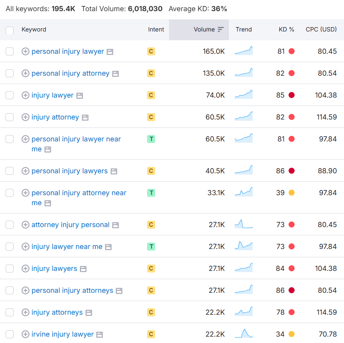The height and width of the screenshot is (343, 344).
Task: Check the box for personal injury attorney
Action: pos(10,73)
